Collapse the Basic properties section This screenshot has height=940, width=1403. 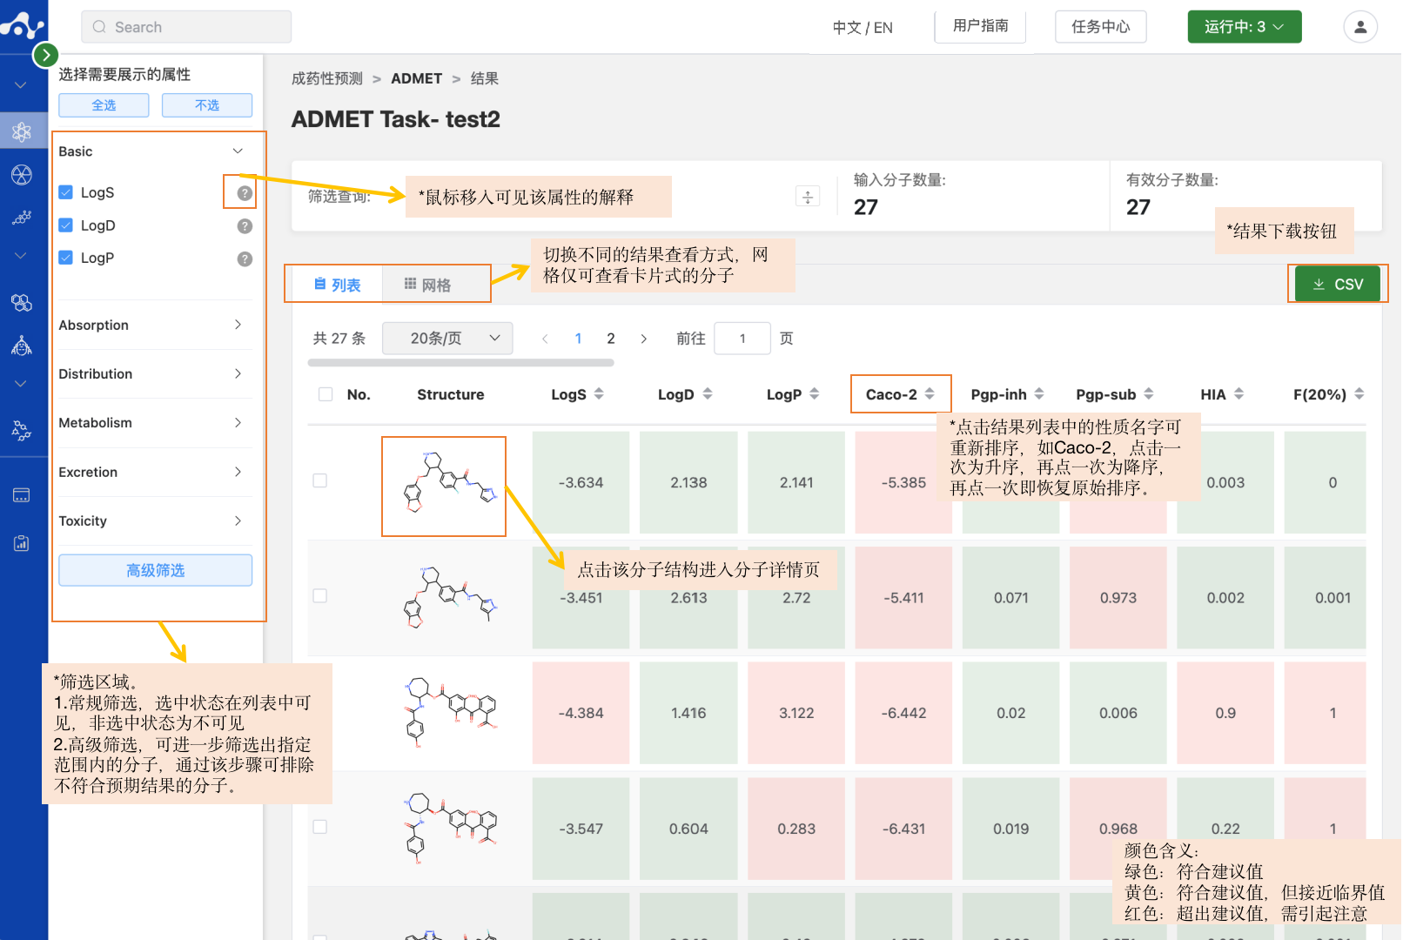pos(238,151)
